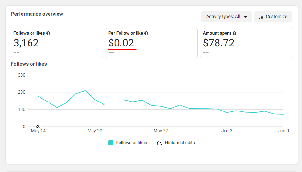This screenshot has width=302, height=172.
Task: Click info icon beside Per Follow or like
Action: [146, 33]
